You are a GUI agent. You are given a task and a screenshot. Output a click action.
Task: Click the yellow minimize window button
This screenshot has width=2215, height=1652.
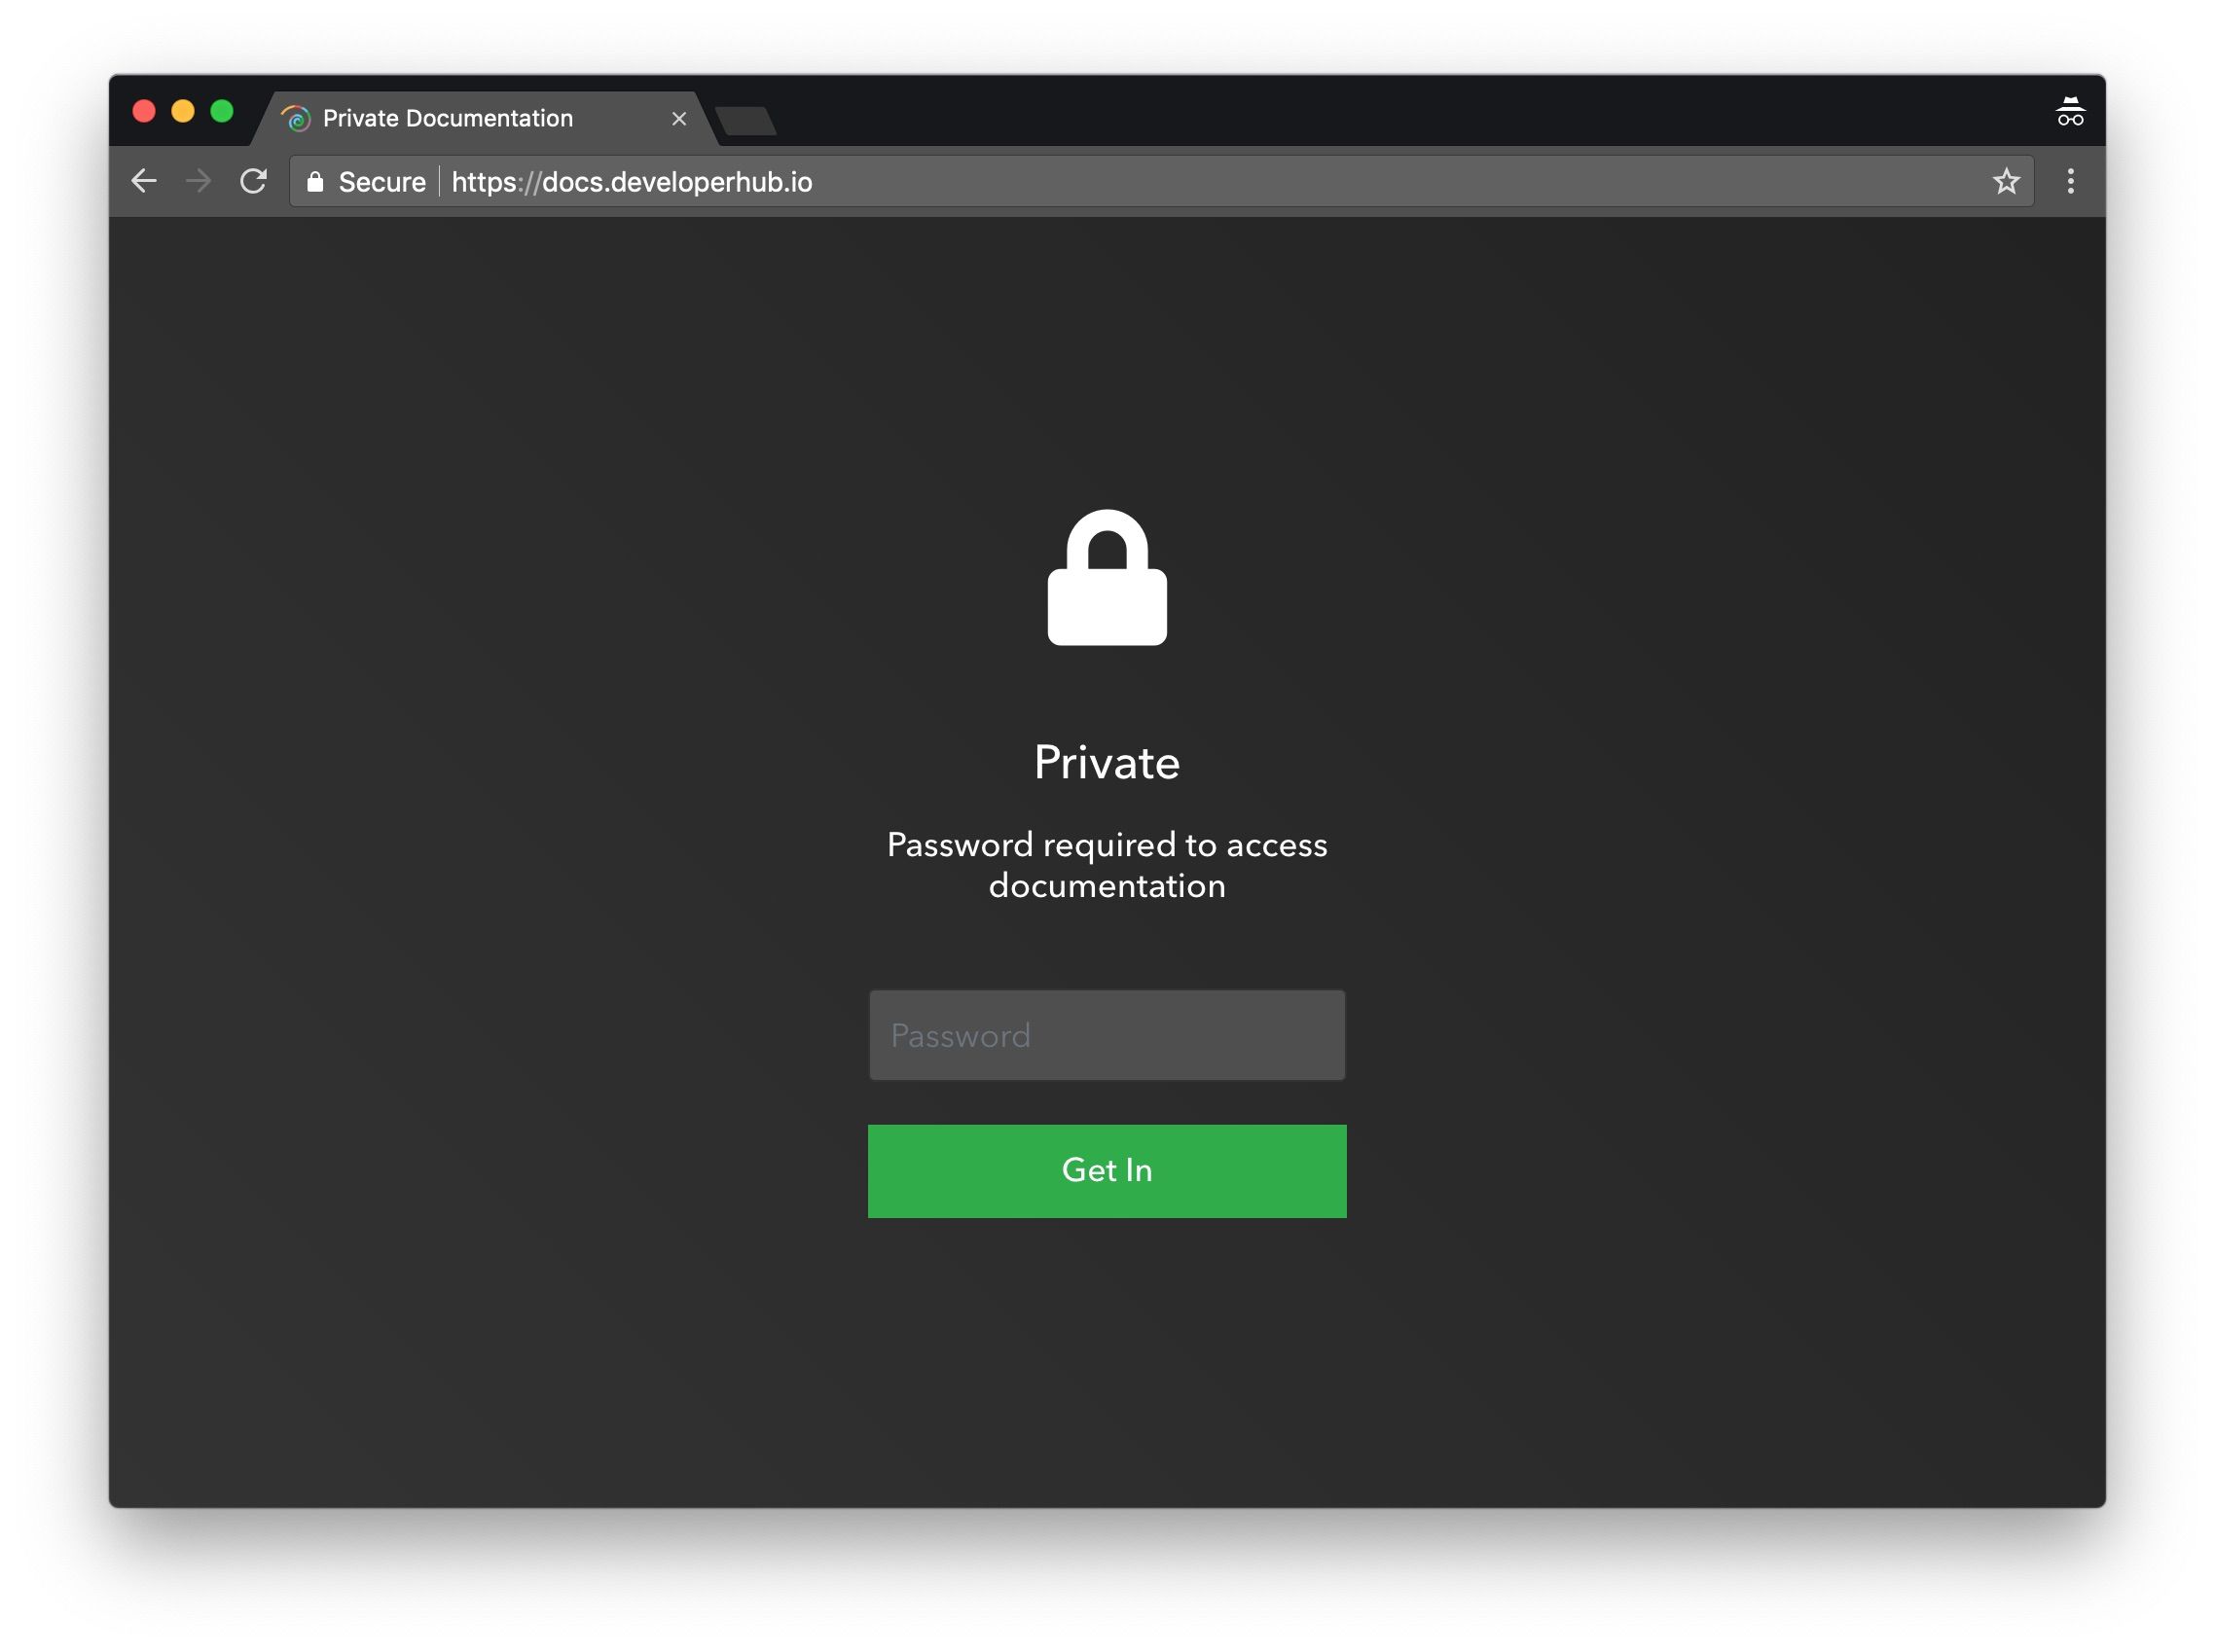coord(183,111)
